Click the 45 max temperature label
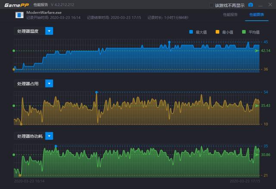Screen dimensions: 276x189 point(266,42)
